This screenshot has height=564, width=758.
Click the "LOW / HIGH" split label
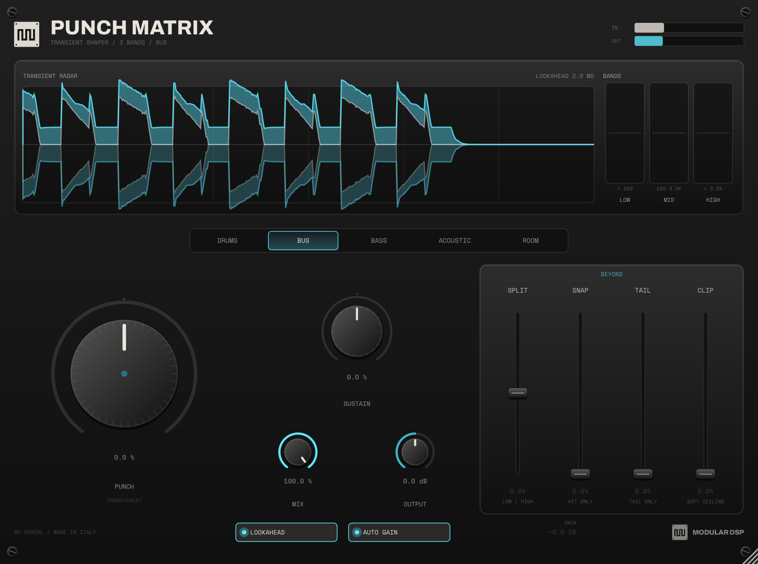tap(518, 501)
